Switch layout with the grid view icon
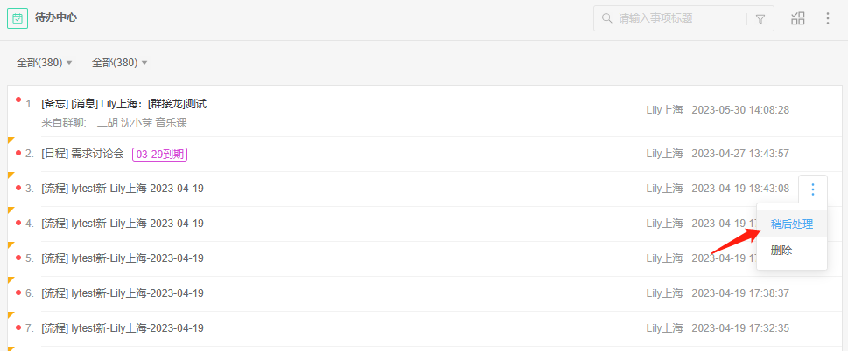This screenshot has width=848, height=351. (x=798, y=18)
